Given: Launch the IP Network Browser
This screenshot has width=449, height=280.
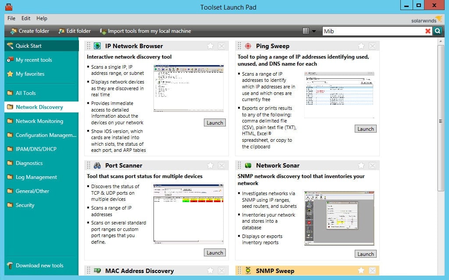Looking at the screenshot, I should click(x=215, y=122).
